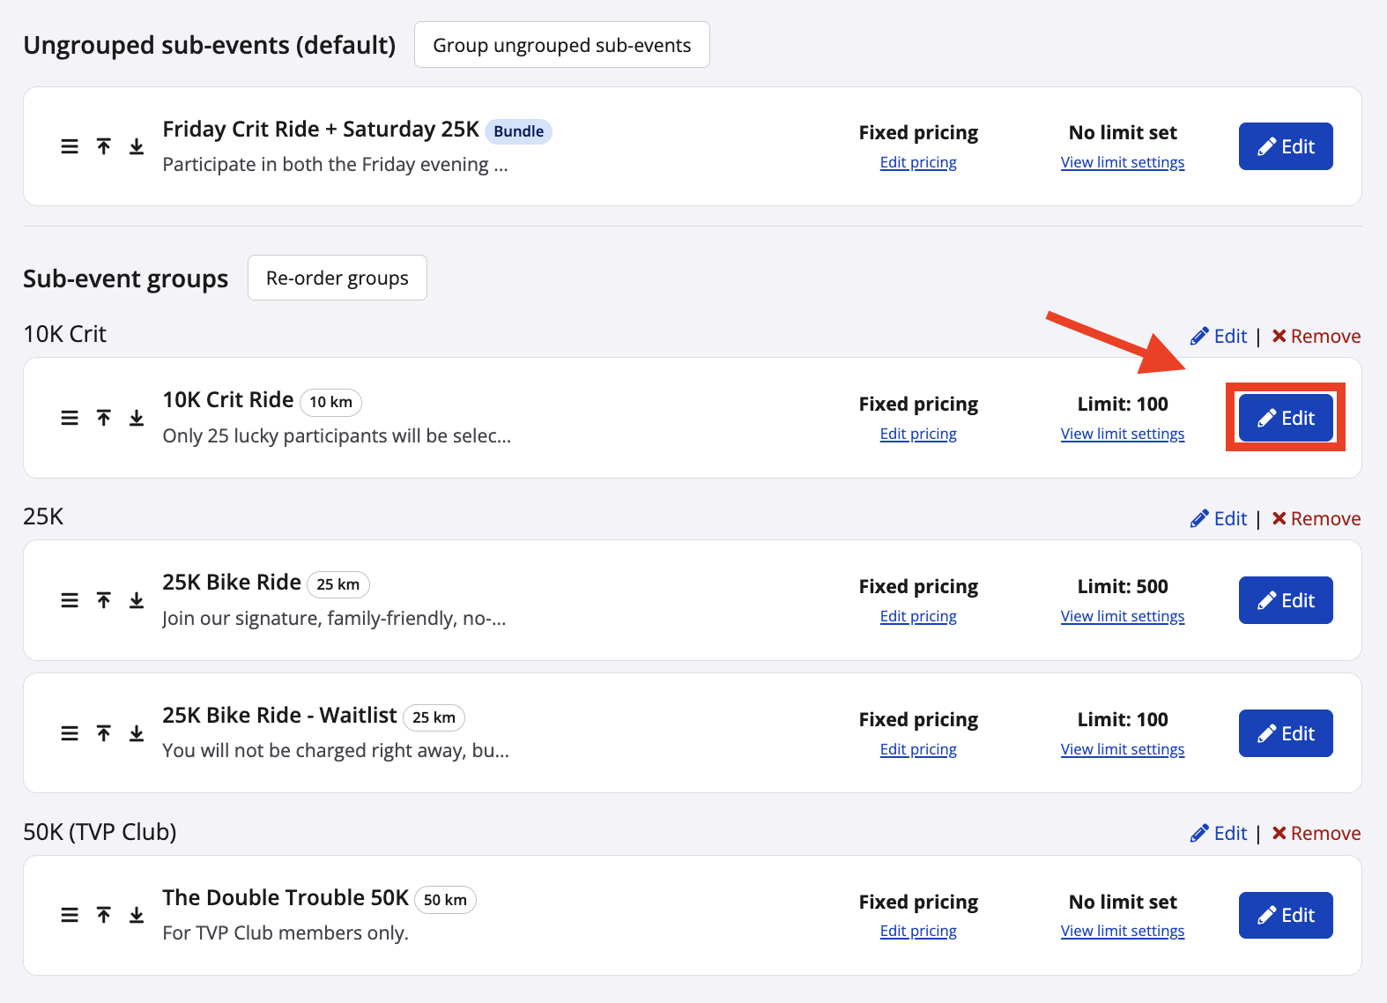The image size is (1387, 1003).
Task: Edit the 10K Crit Ride sub-event
Action: 1285,418
